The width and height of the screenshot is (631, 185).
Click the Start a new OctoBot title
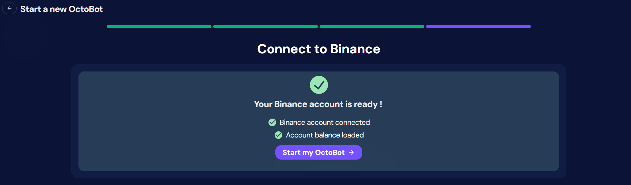(x=61, y=9)
